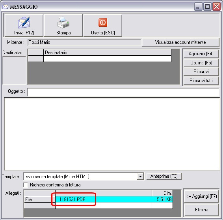Viewport: 223px width, 220px height.
Task: Click the envelope icon in title bar
Action: click(5, 7)
